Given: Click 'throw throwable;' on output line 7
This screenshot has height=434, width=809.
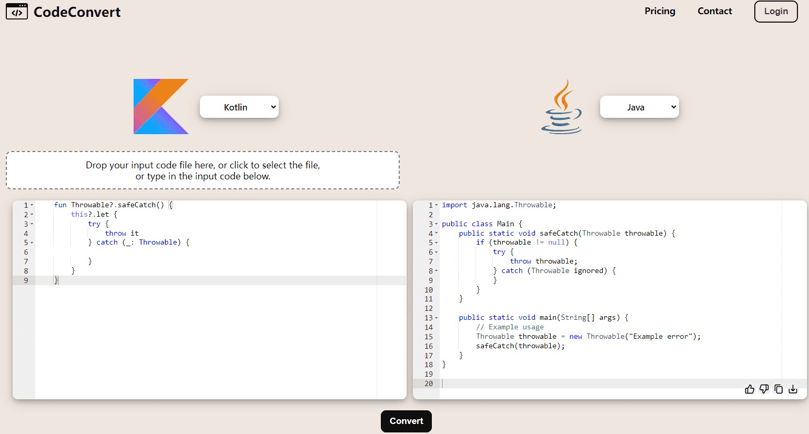Looking at the screenshot, I should (543, 261).
